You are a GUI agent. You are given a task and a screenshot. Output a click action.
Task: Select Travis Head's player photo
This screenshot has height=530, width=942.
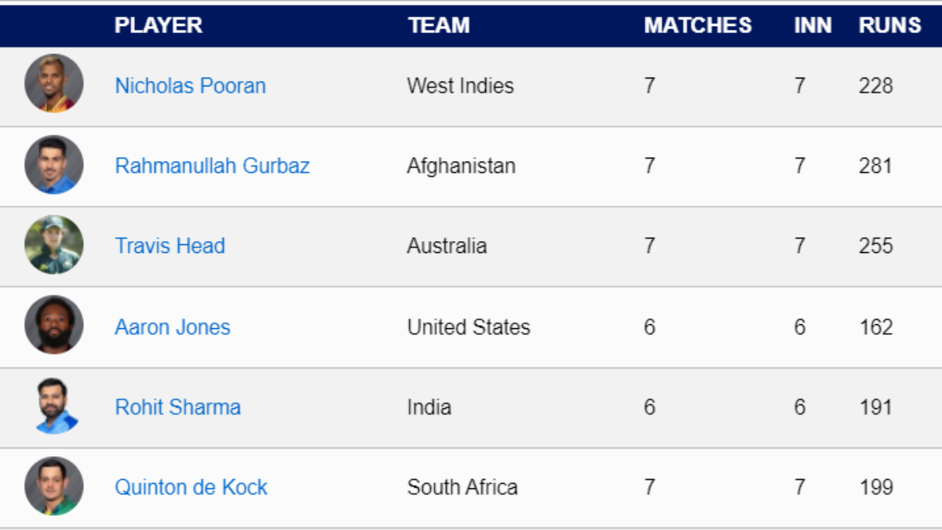[53, 245]
